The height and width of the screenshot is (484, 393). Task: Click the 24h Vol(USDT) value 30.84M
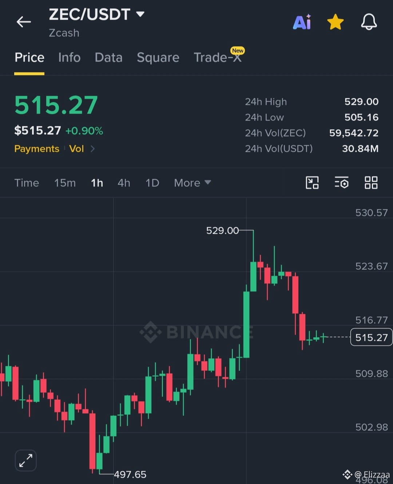(360, 149)
